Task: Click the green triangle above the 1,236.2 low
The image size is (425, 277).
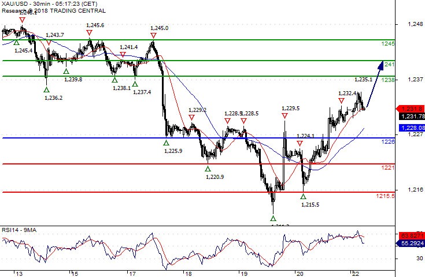Action: pos(47,90)
